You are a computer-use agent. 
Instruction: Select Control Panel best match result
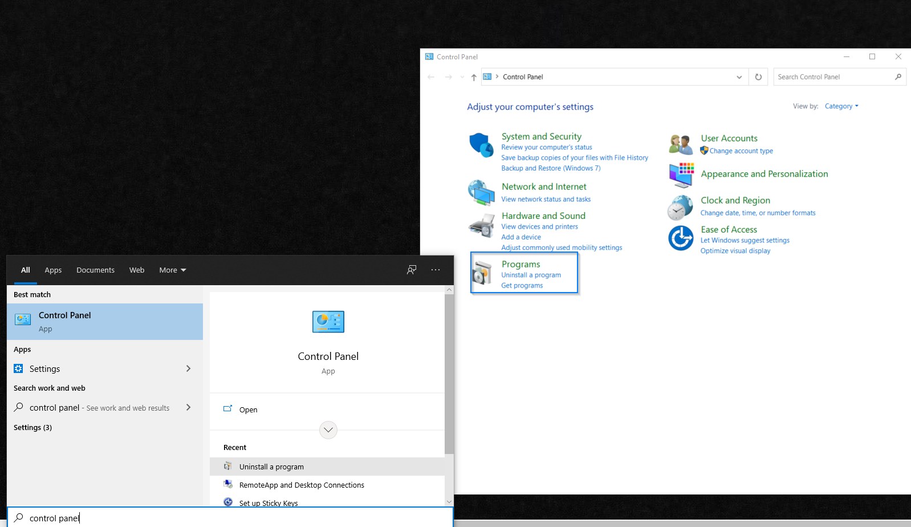click(x=105, y=322)
